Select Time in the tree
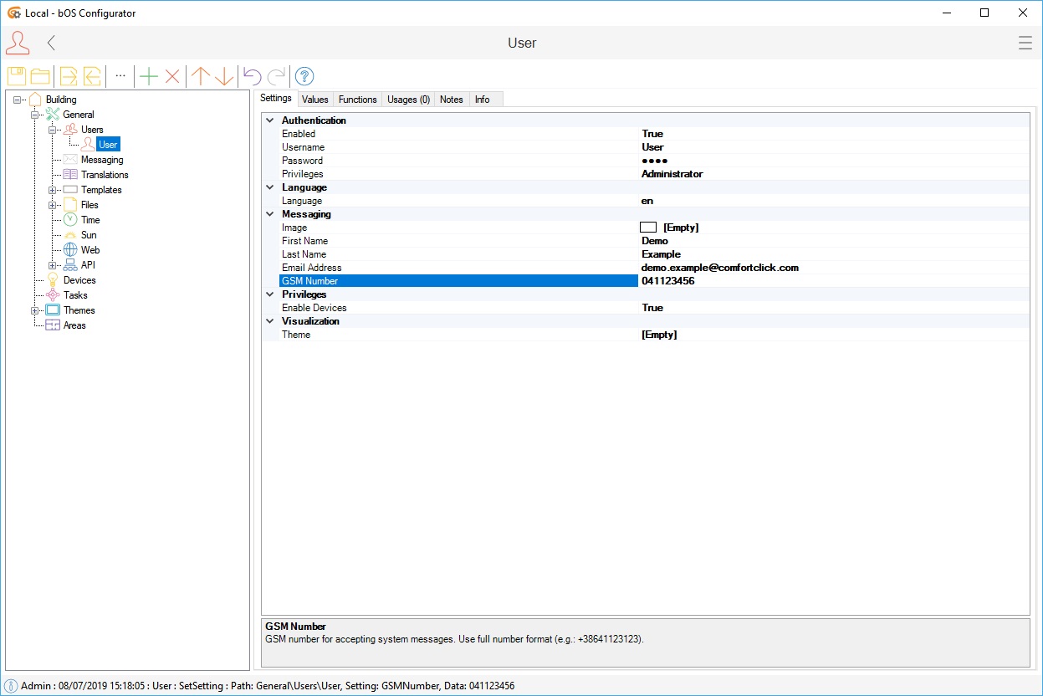This screenshot has height=696, width=1043. click(x=90, y=220)
